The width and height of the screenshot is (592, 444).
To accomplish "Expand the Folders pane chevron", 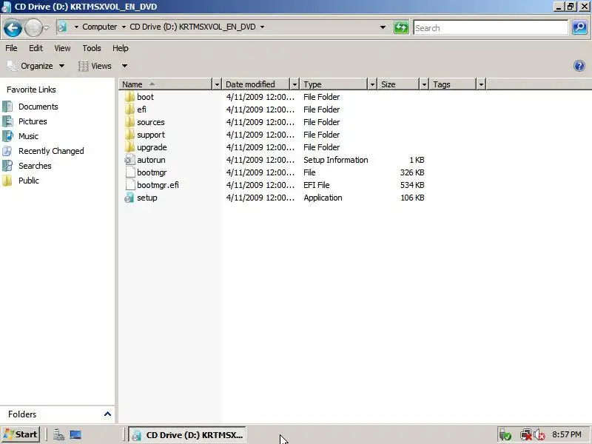I will (107, 414).
